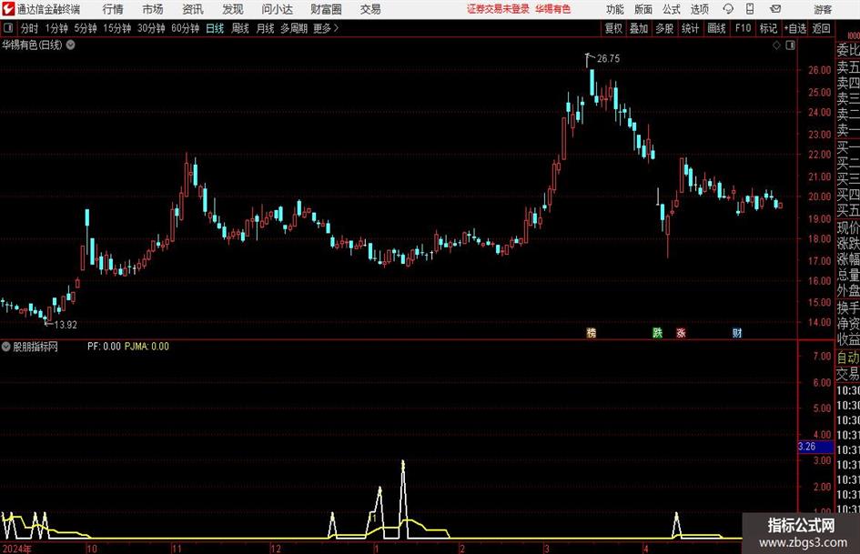Click the 自动 label in right panel

848,358
